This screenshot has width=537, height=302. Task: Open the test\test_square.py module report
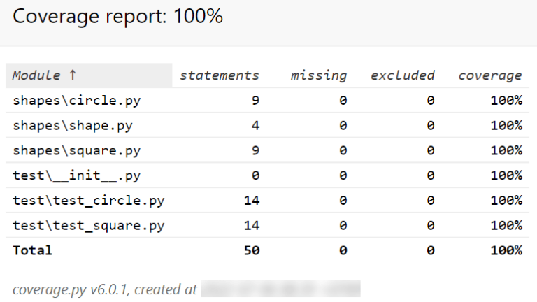pyautogui.click(x=88, y=226)
